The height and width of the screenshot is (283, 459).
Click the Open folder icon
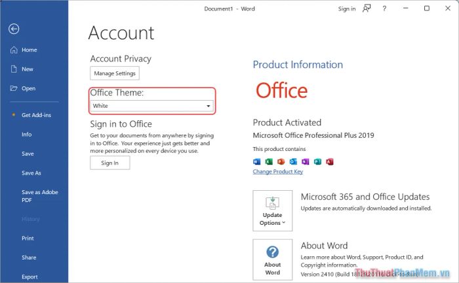[14, 88]
